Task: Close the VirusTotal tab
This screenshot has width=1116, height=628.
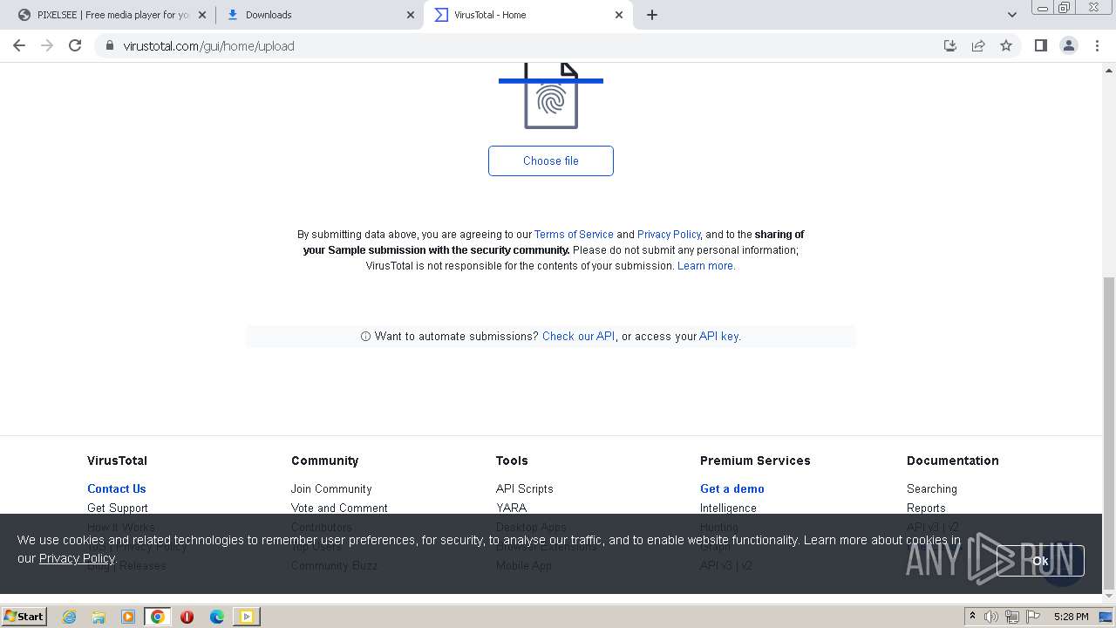Action: coord(619,15)
